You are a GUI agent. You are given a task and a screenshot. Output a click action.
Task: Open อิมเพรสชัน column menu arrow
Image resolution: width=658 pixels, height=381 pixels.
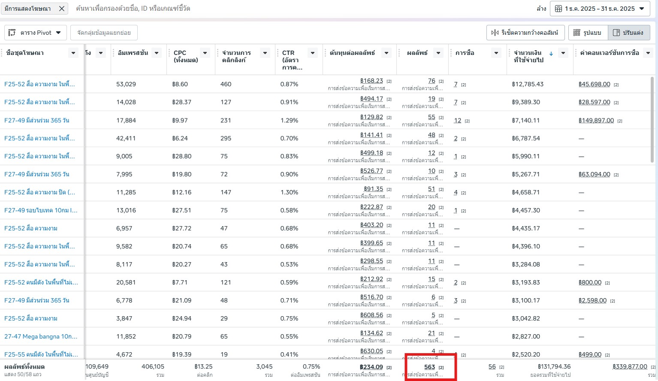157,53
